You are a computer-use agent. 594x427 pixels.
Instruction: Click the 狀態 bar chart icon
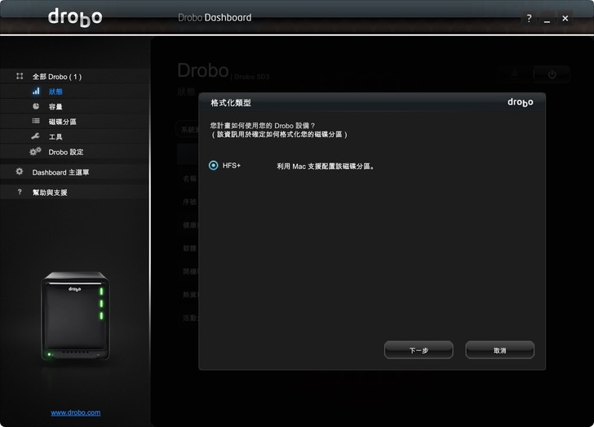[x=36, y=91]
